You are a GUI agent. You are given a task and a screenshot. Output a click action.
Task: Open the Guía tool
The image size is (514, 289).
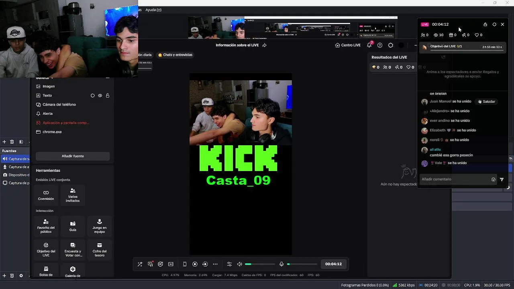[73, 226]
